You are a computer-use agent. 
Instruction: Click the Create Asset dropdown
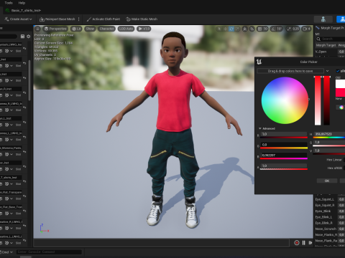coord(18,19)
